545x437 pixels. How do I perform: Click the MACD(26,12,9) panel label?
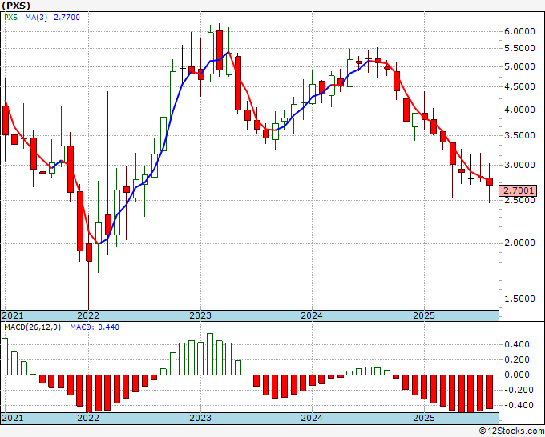(x=32, y=327)
